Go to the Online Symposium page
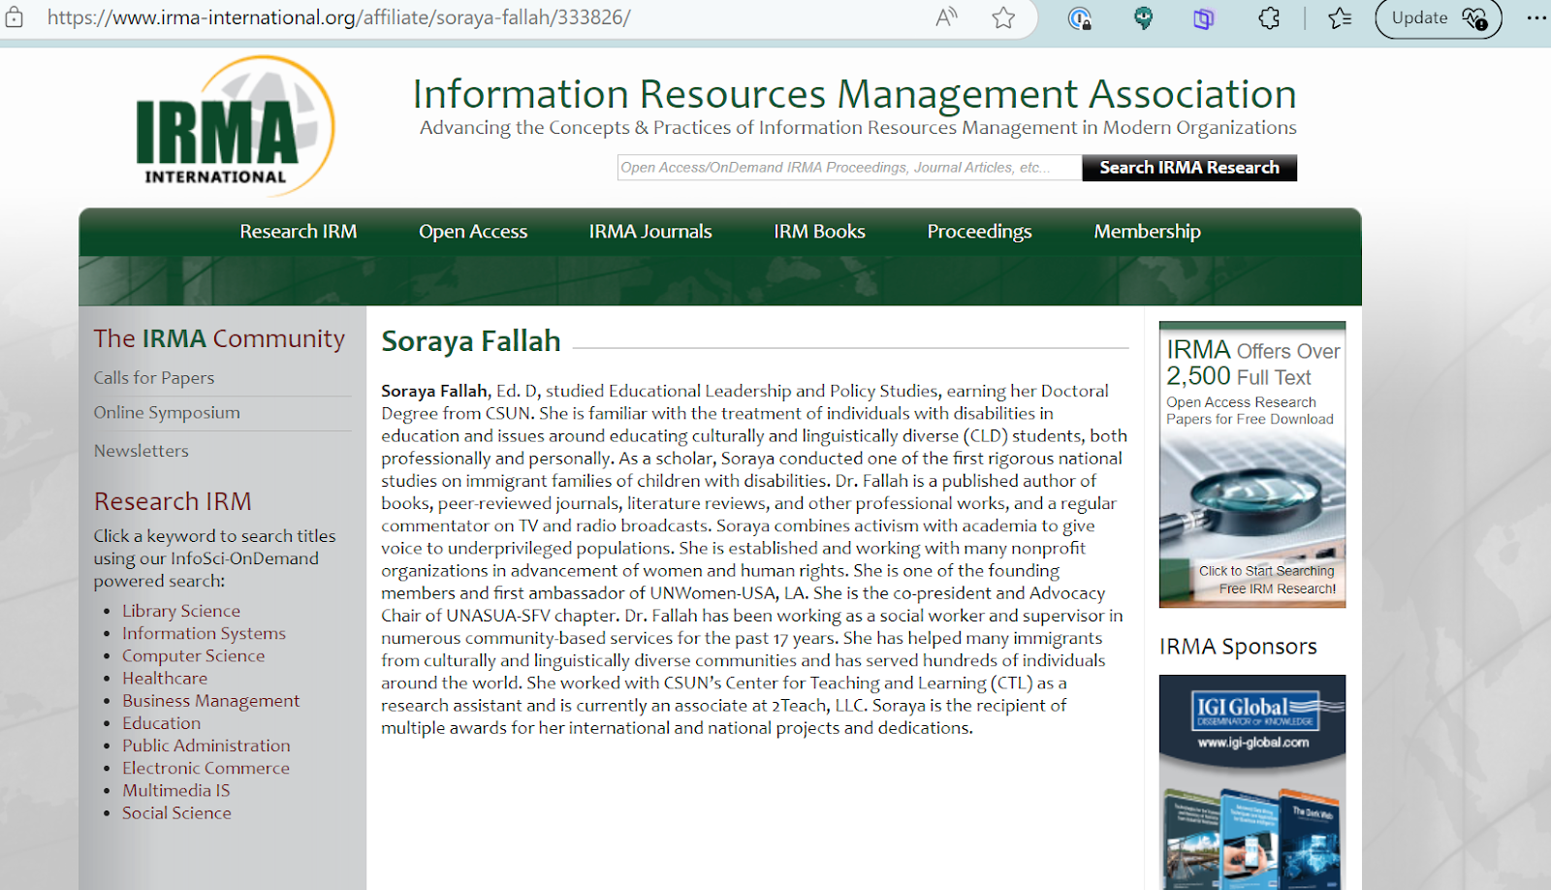Image resolution: width=1551 pixels, height=890 pixels. [x=167, y=413]
